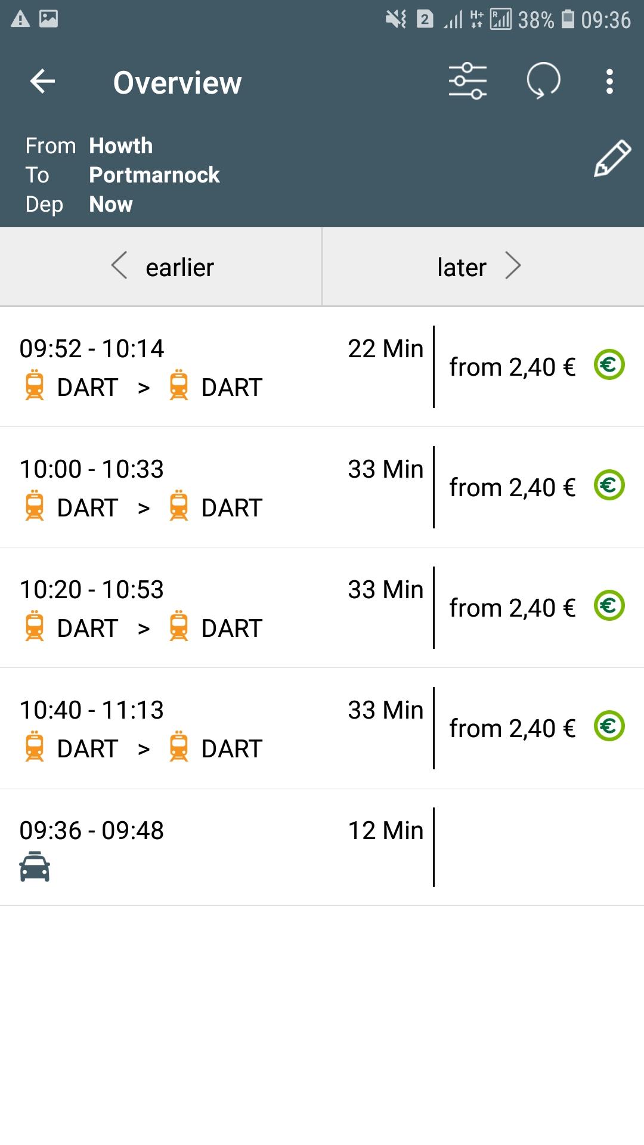The image size is (644, 1145).
Task: Tap the euro fare icon for 09:52 trip
Action: (x=609, y=365)
